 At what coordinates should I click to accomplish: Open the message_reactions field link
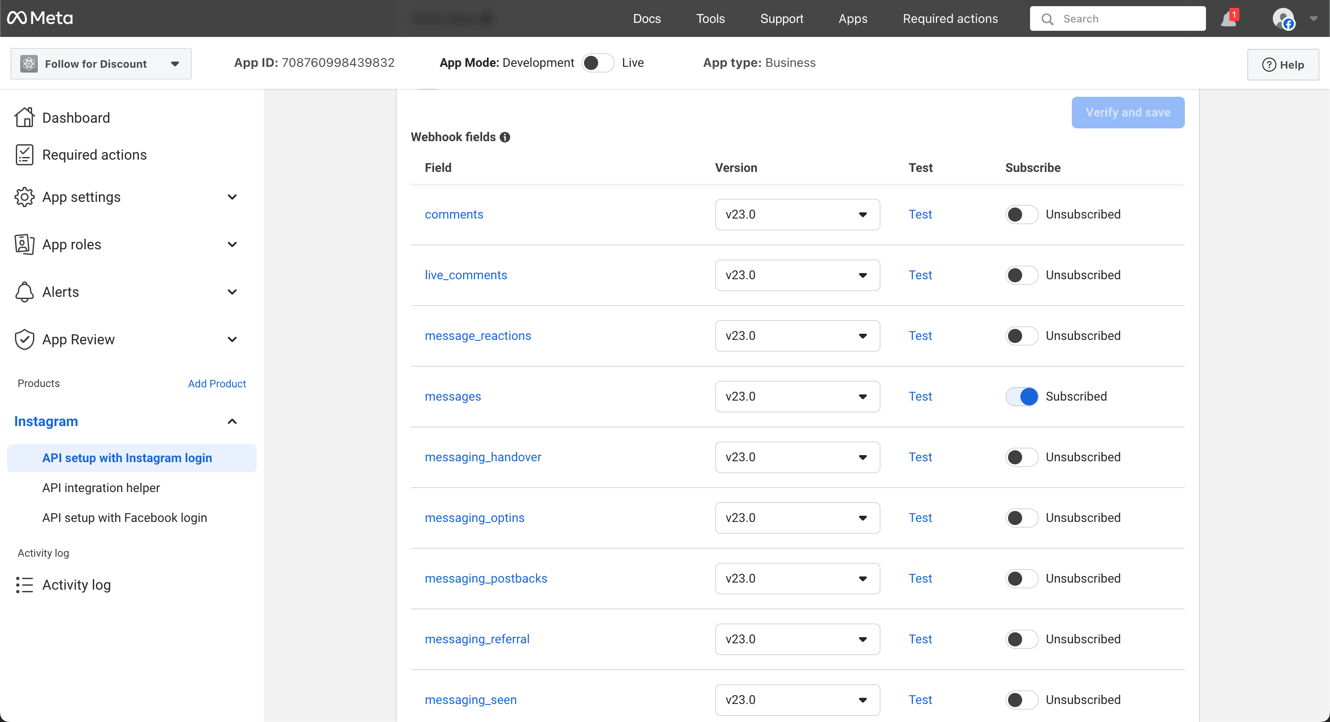(478, 336)
